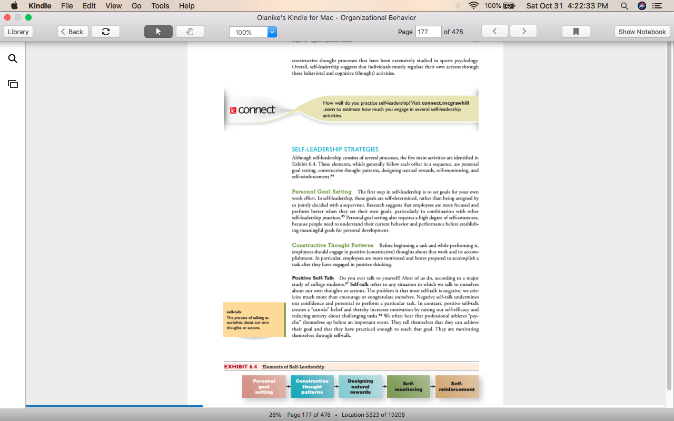Open the View menu
This screenshot has width=674, height=421.
coord(113,6)
